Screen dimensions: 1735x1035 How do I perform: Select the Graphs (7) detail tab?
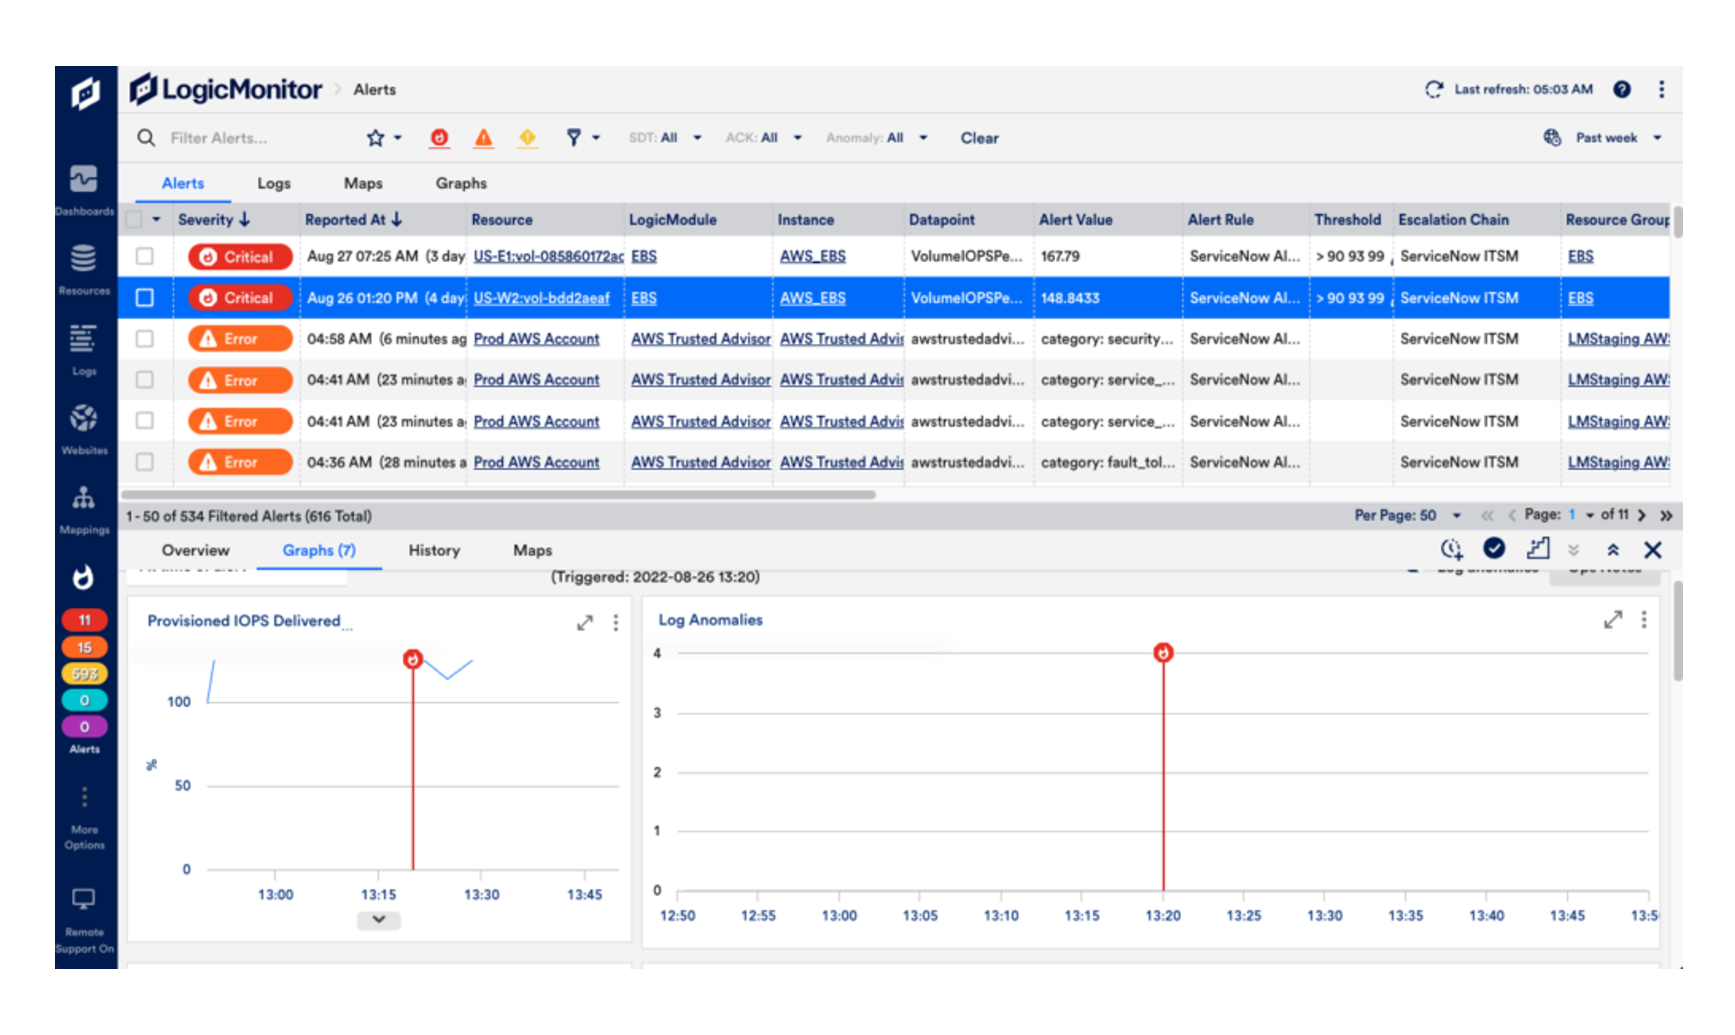pyautogui.click(x=319, y=551)
